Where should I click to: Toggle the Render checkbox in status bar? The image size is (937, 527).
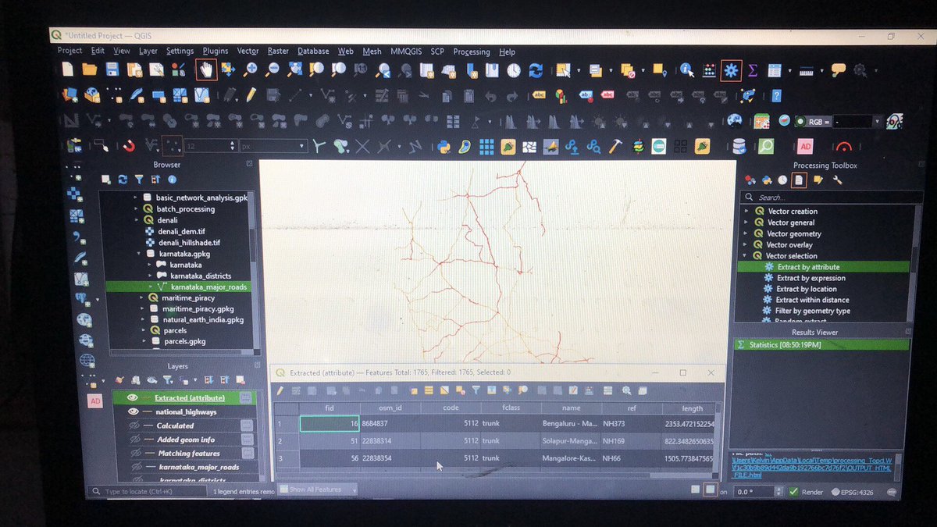pyautogui.click(x=793, y=492)
